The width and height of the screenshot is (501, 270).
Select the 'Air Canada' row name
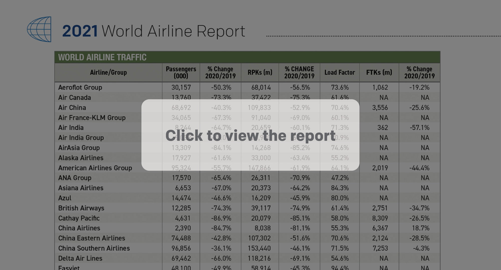74,97
